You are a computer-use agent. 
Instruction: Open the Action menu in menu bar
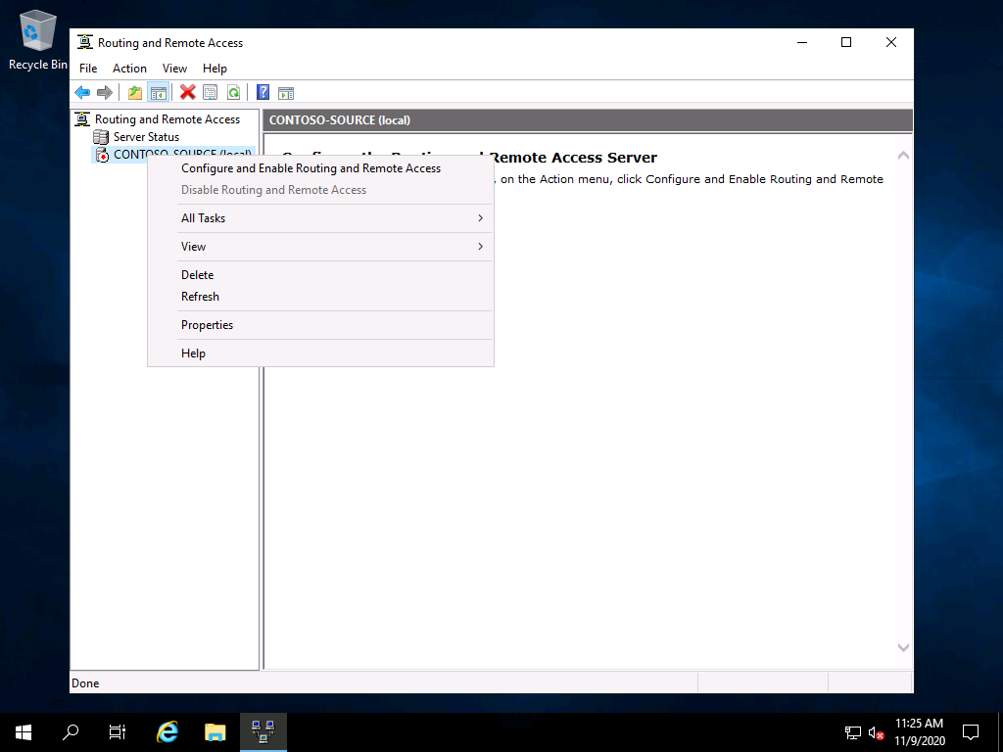pyautogui.click(x=129, y=69)
